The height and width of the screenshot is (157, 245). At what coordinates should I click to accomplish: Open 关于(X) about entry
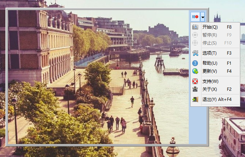coord(209,89)
